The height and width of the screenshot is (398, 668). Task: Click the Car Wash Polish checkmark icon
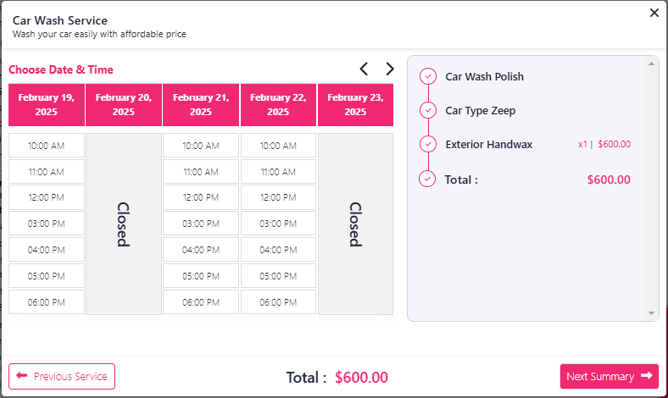pos(428,76)
